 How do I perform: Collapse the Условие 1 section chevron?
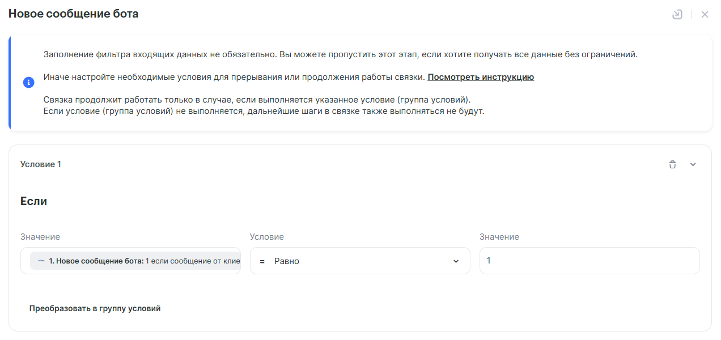pos(693,164)
